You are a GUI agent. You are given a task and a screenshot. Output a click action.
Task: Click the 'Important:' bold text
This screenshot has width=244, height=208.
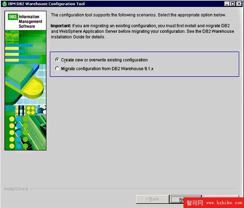(x=61, y=26)
